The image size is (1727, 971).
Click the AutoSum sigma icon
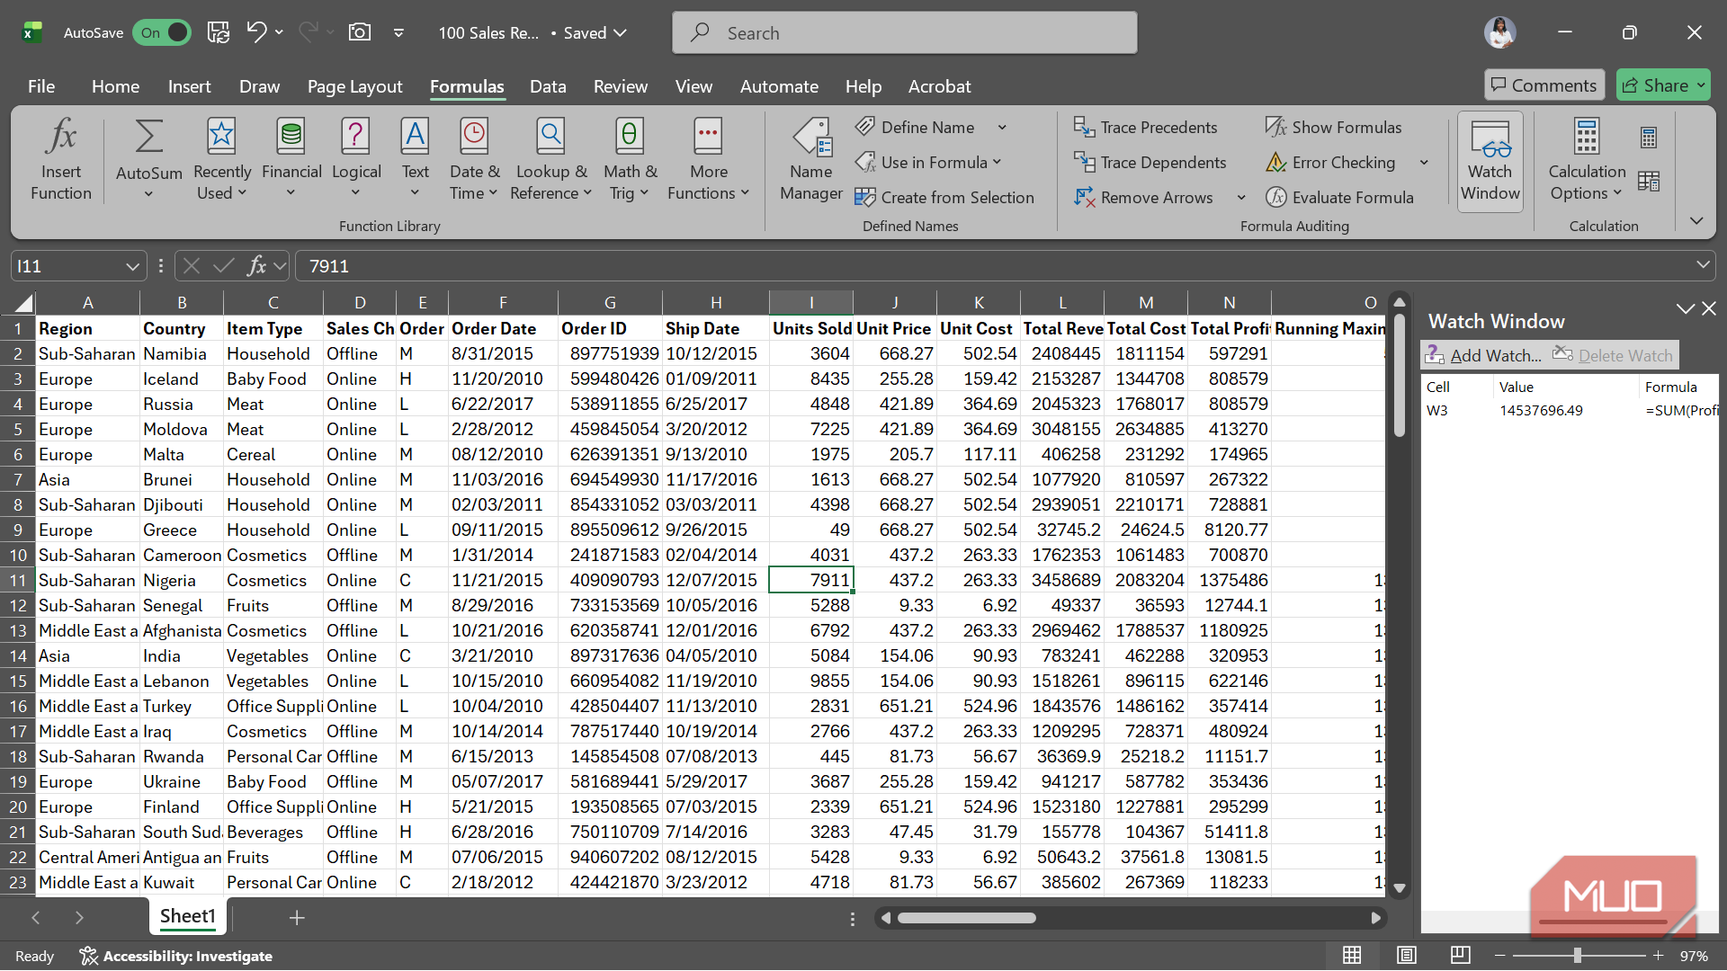click(x=148, y=138)
